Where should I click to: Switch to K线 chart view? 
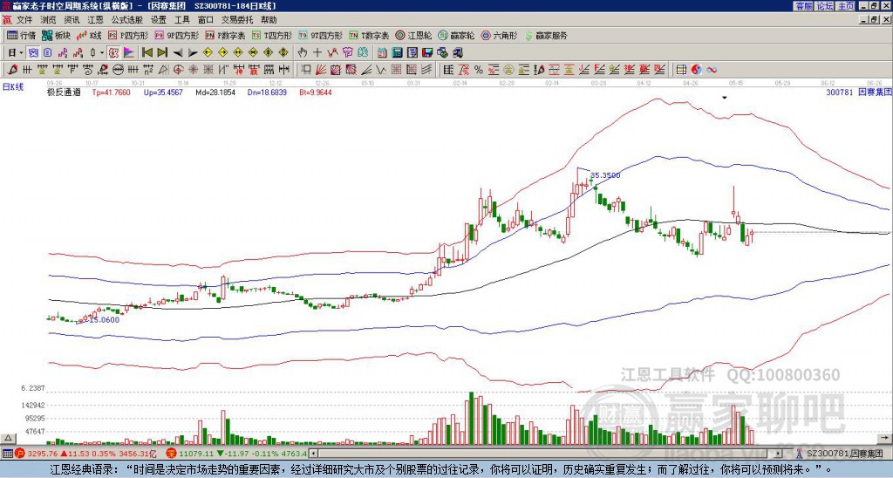coord(89,35)
